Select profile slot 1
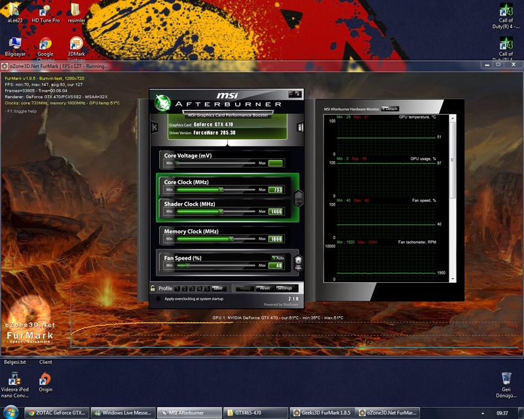Screen dimensions: 524x419 tap(177, 288)
